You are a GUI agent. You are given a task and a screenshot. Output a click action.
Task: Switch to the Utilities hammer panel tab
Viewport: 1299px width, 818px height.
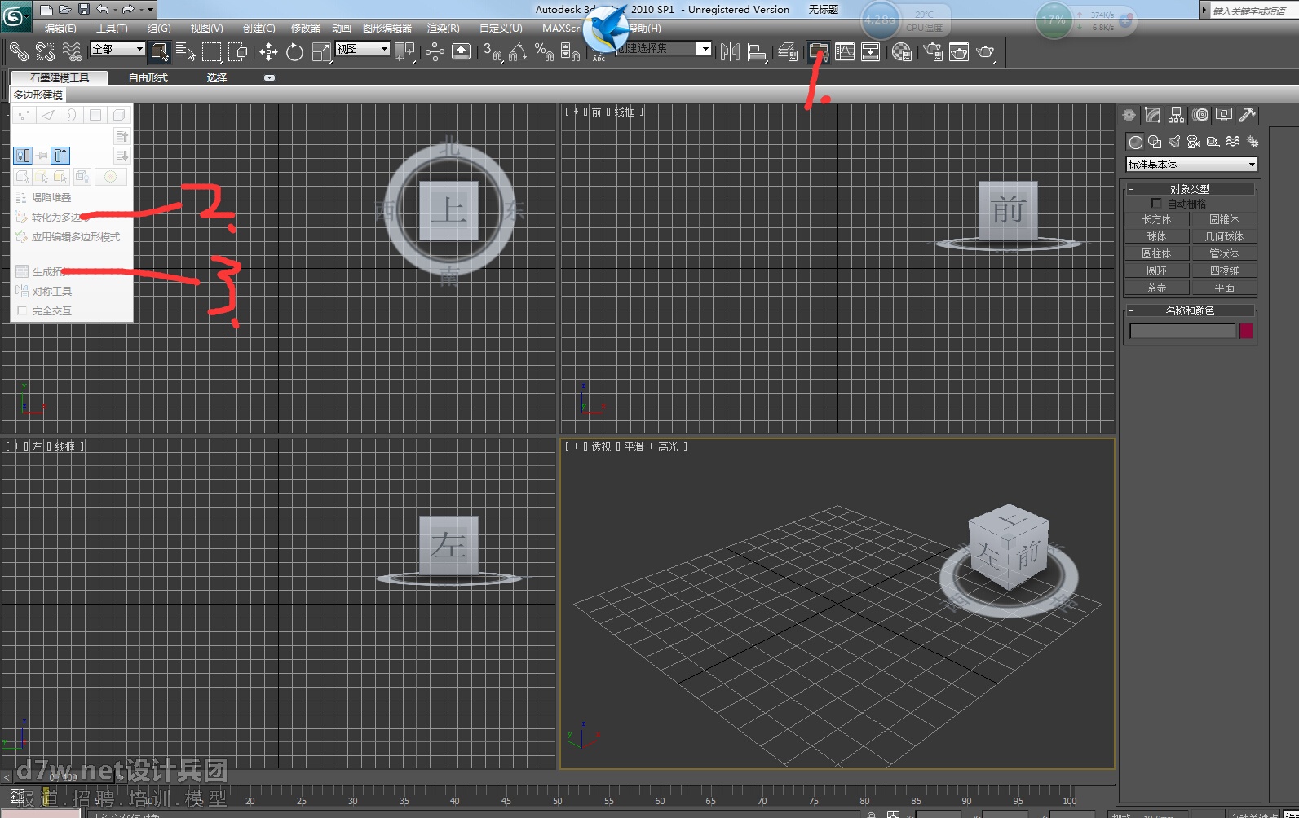click(x=1247, y=115)
